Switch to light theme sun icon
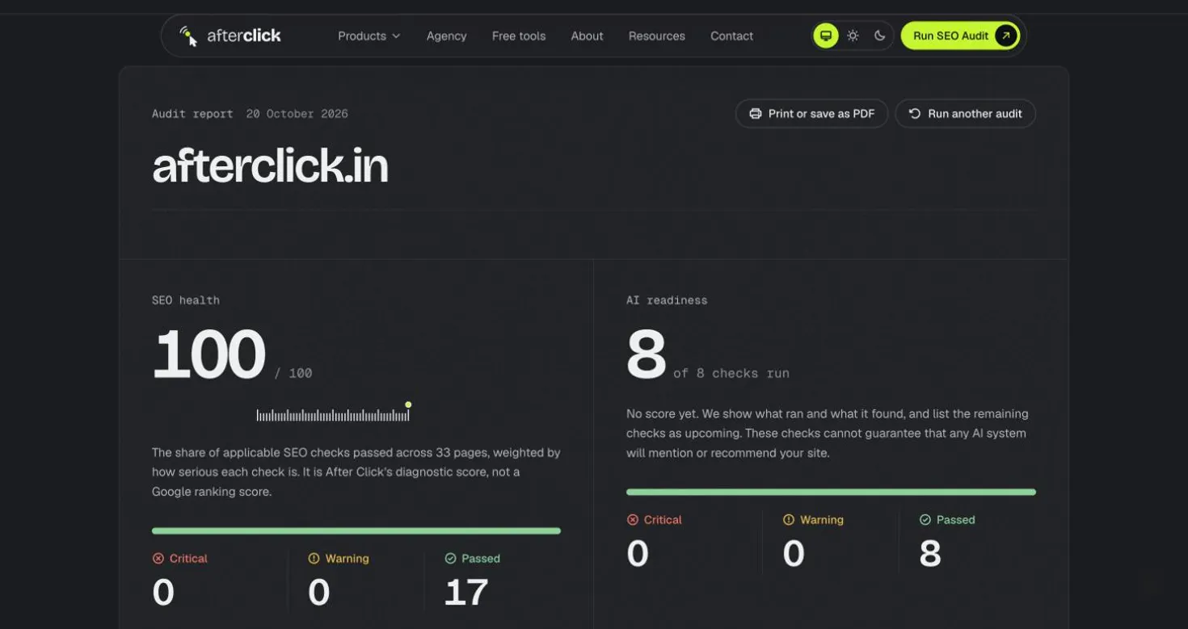The width and height of the screenshot is (1188, 629). click(x=853, y=36)
